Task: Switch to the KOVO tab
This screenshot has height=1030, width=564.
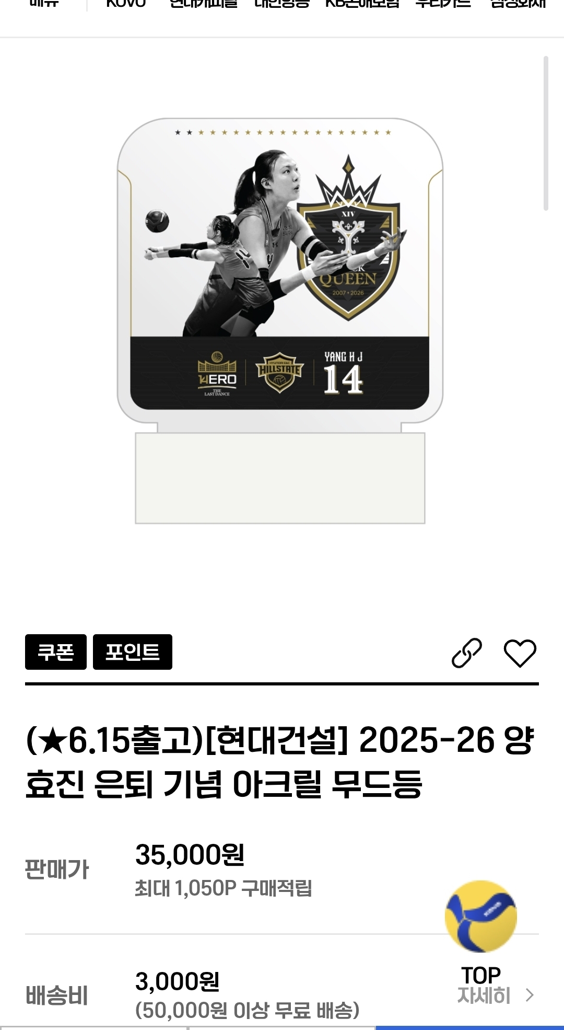Action: 126,4
